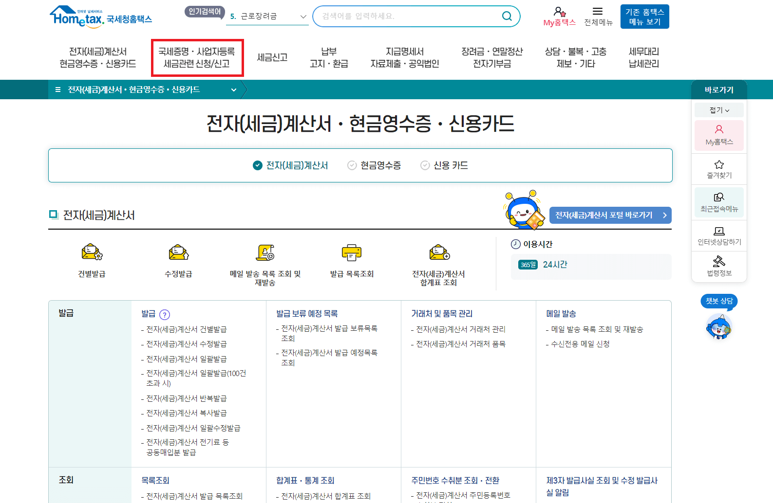773x503 pixels.
Task: Open 전자(세금)계산서 거래처 관리 link
Action: [461, 329]
